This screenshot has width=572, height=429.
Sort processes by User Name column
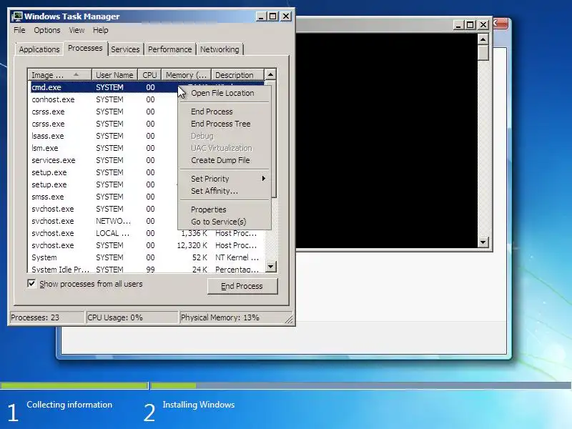pos(114,75)
